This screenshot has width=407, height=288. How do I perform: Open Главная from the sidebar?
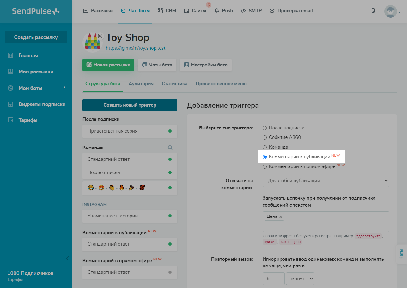click(x=28, y=56)
